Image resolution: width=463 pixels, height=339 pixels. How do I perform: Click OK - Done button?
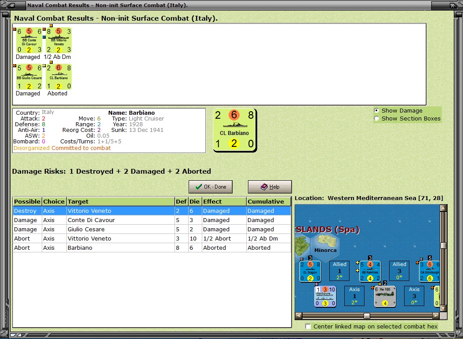211,187
